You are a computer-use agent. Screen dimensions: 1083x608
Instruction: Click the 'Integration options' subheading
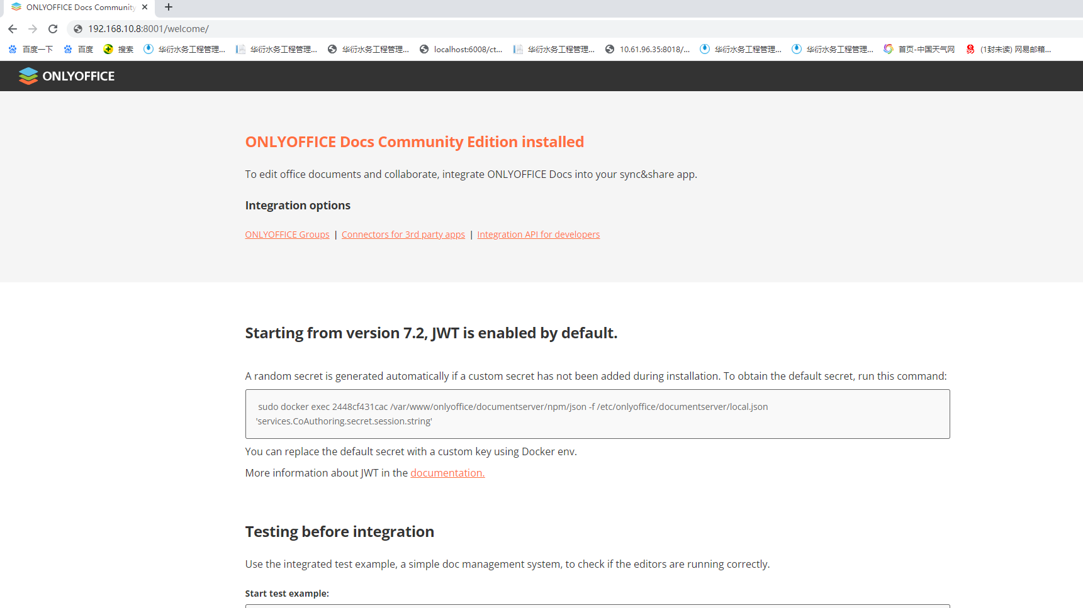tap(298, 206)
